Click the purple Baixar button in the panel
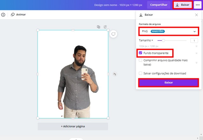Image resolution: width=203 pixels, height=140 pixels. (168, 82)
